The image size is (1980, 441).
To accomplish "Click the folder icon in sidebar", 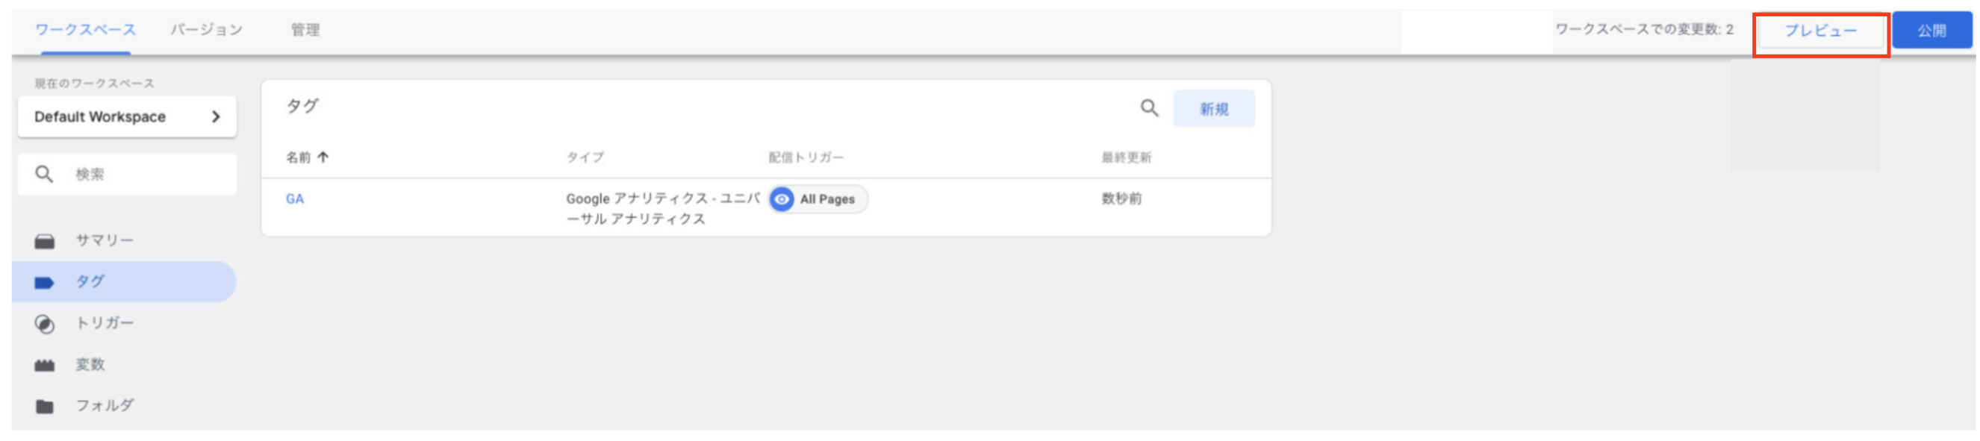I will (x=45, y=407).
